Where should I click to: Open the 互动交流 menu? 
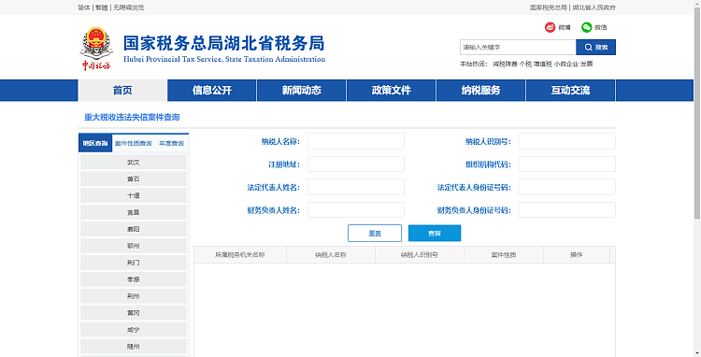coord(570,91)
